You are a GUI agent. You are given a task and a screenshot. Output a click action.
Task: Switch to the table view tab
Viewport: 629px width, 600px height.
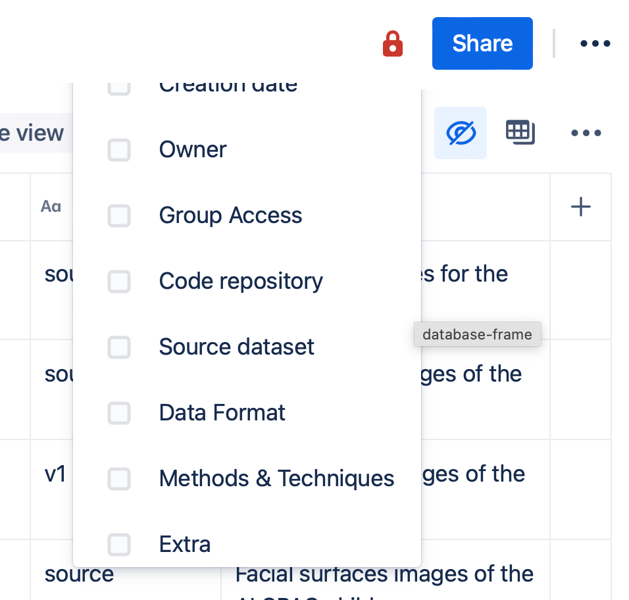tap(32, 133)
